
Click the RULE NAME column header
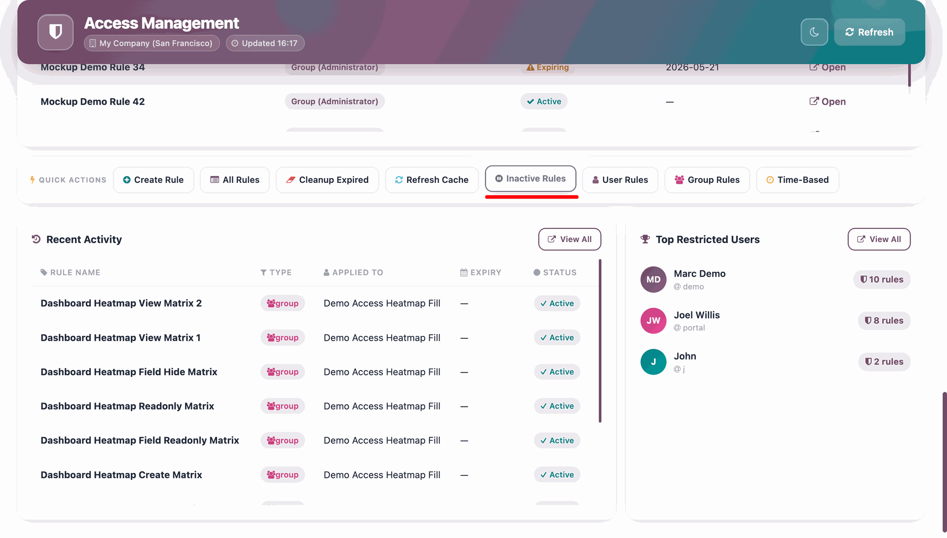click(x=70, y=273)
